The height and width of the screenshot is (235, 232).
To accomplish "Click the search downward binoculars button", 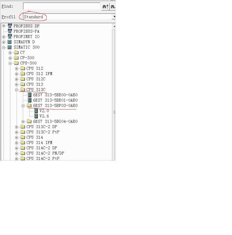I will click(x=112, y=6).
